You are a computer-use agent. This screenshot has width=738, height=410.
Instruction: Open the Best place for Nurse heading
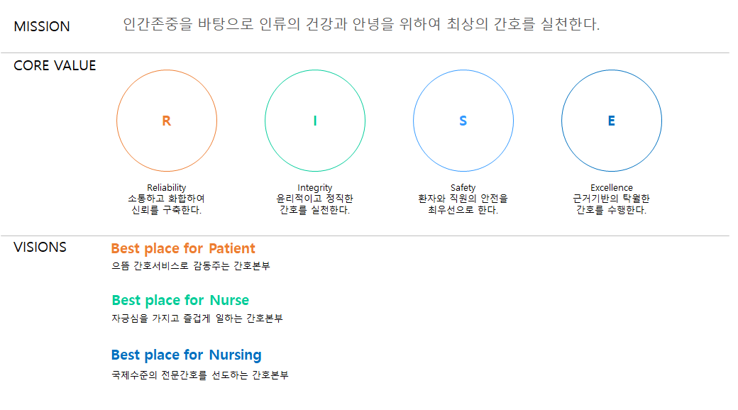[180, 300]
